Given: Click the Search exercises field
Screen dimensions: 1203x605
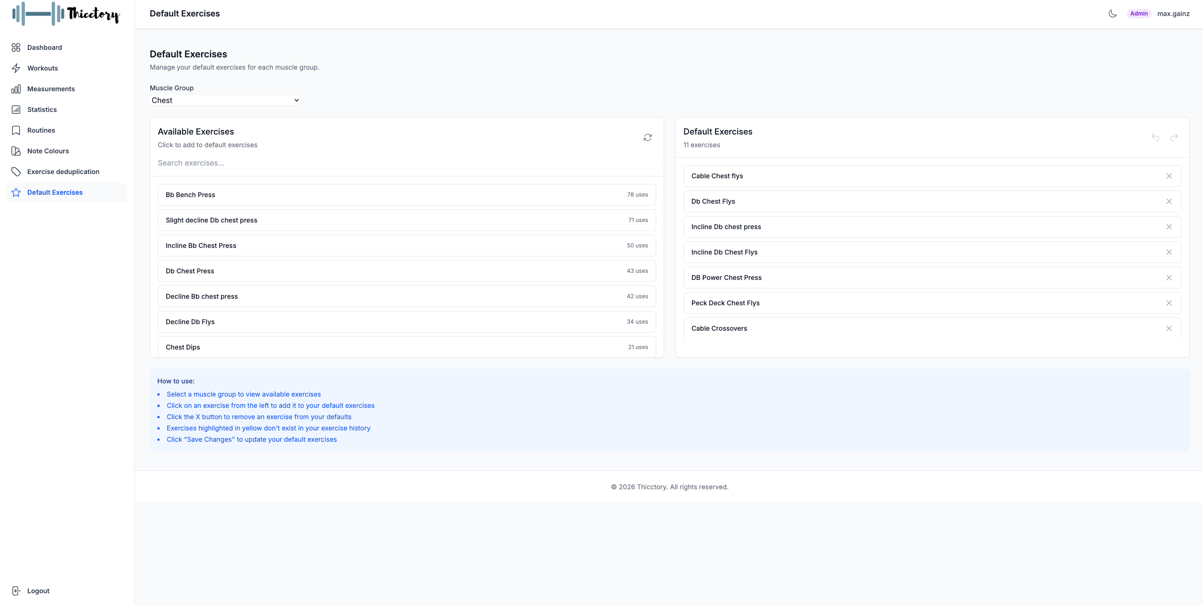Looking at the screenshot, I should click(x=406, y=163).
